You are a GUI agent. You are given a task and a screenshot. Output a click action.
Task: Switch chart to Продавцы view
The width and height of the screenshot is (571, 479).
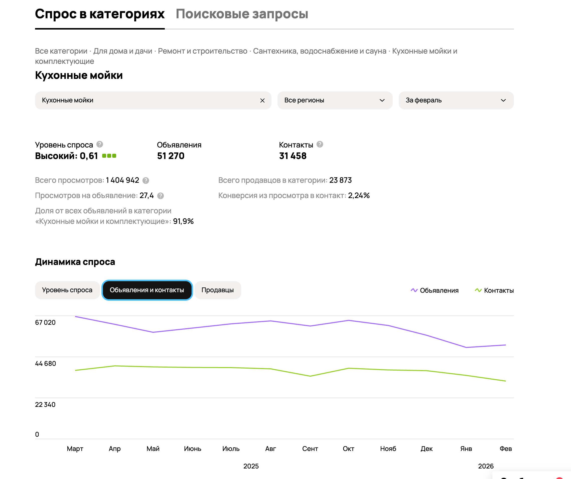click(x=218, y=290)
